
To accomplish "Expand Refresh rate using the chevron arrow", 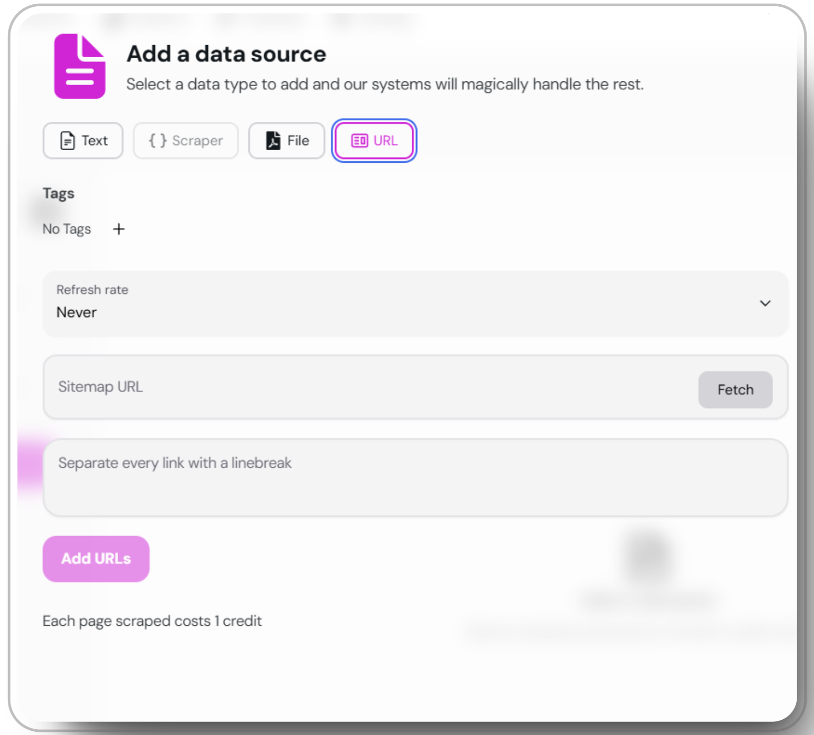I will (765, 303).
